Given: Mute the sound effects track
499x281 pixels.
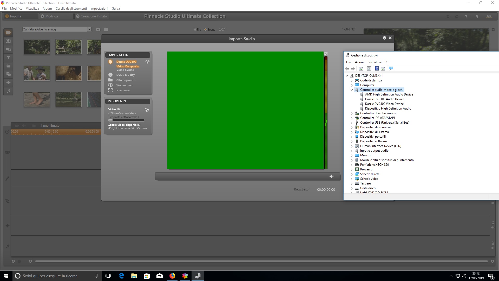Looking at the screenshot, I should [x=493, y=227].
